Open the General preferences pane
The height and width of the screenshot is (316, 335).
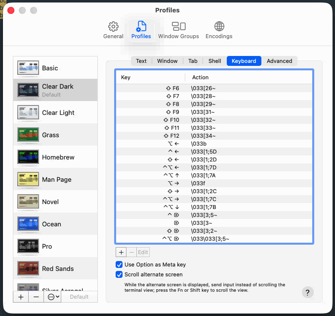click(x=113, y=30)
